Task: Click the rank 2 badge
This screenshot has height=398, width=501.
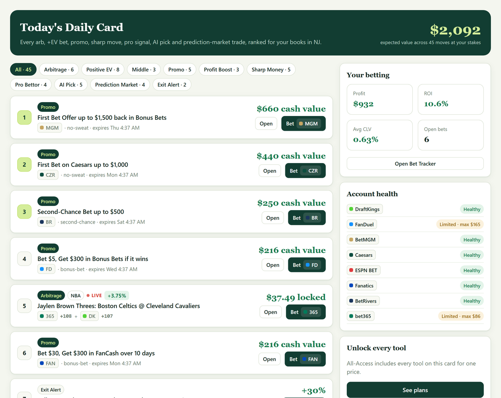Action: 24,165
